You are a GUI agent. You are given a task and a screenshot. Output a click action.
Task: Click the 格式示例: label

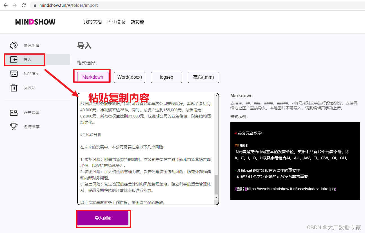(x=239, y=117)
